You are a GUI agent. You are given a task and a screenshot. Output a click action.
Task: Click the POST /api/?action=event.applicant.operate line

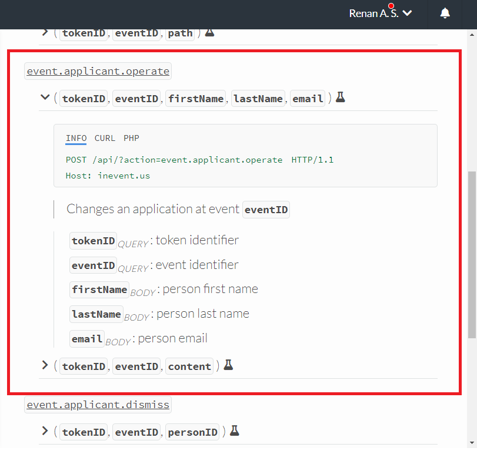pyautogui.click(x=199, y=160)
